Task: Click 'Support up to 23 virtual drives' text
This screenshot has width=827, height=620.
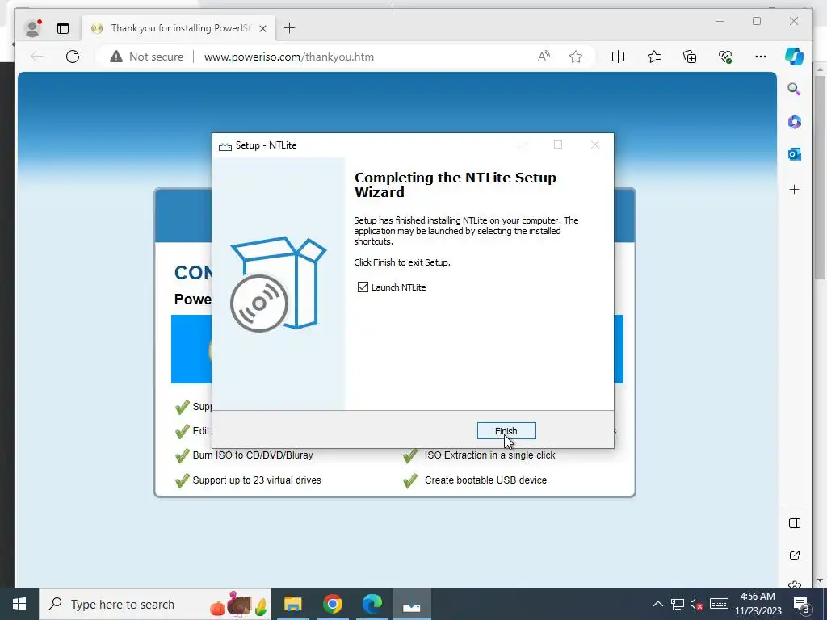Action: click(x=257, y=480)
